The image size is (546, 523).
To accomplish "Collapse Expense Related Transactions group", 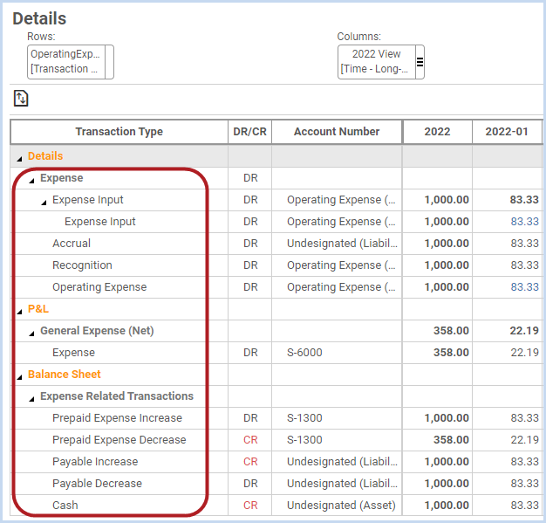I will click(31, 399).
